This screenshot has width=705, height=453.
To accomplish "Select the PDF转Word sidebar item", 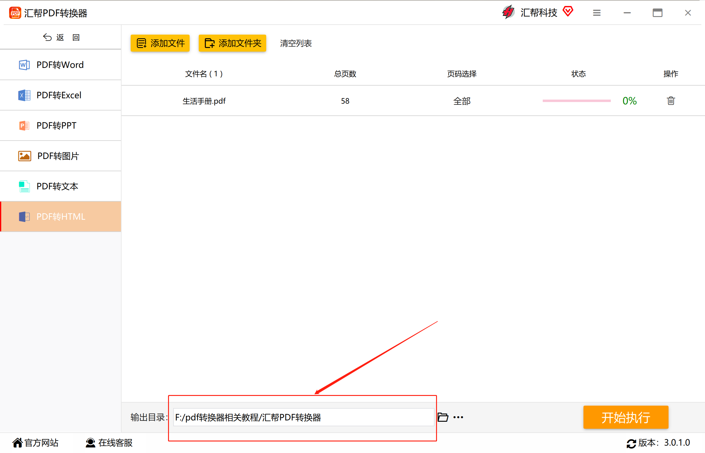I will coord(60,65).
